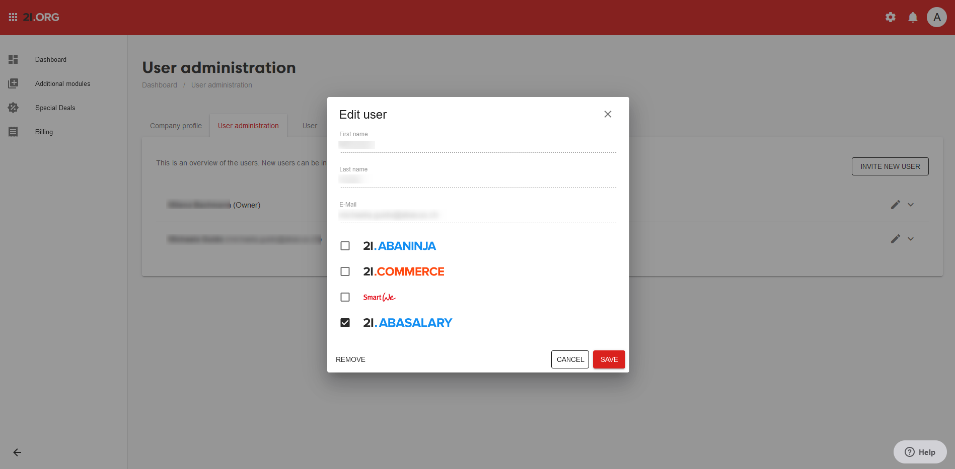Collapse the sidebar with back arrow
Image resolution: width=955 pixels, height=469 pixels.
17,452
